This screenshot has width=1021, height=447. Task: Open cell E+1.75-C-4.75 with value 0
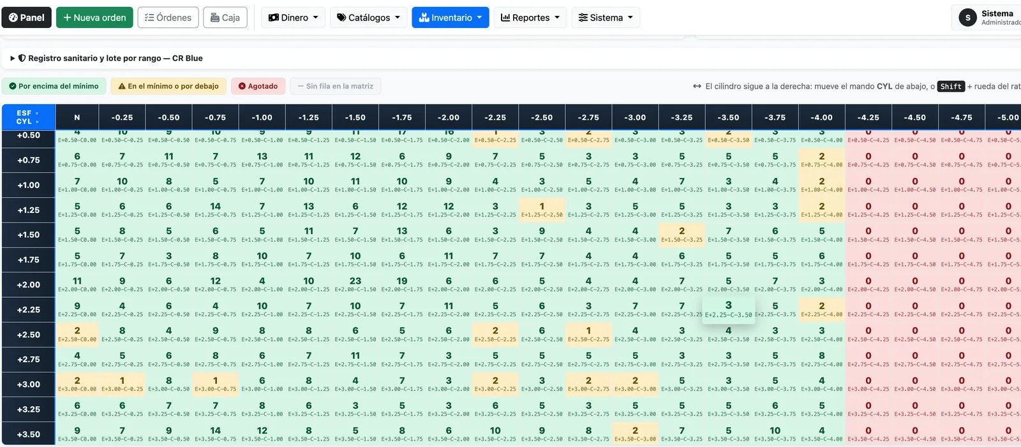pyautogui.click(x=962, y=260)
